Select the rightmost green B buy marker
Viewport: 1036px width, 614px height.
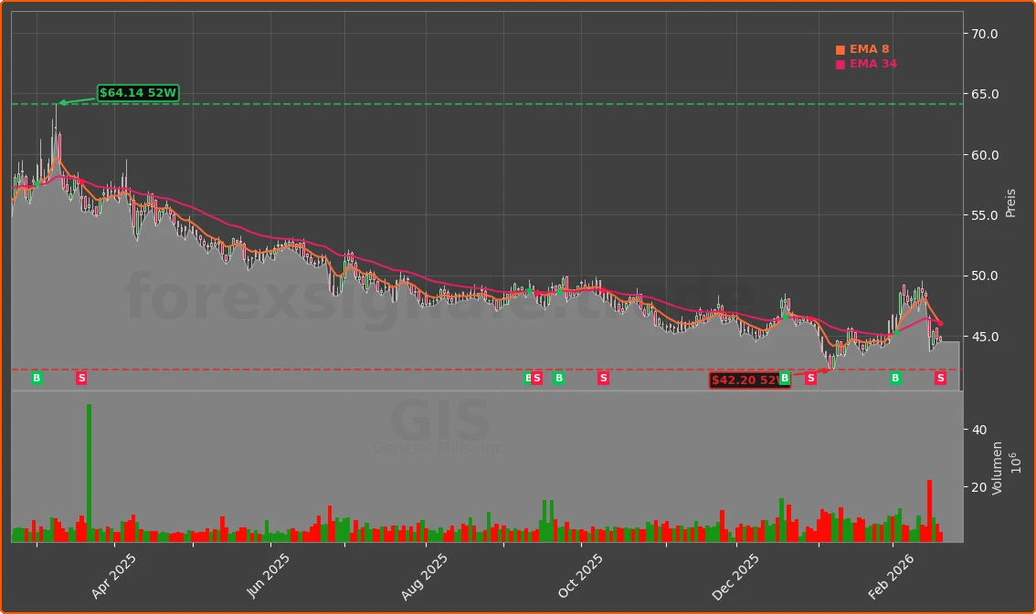895,378
